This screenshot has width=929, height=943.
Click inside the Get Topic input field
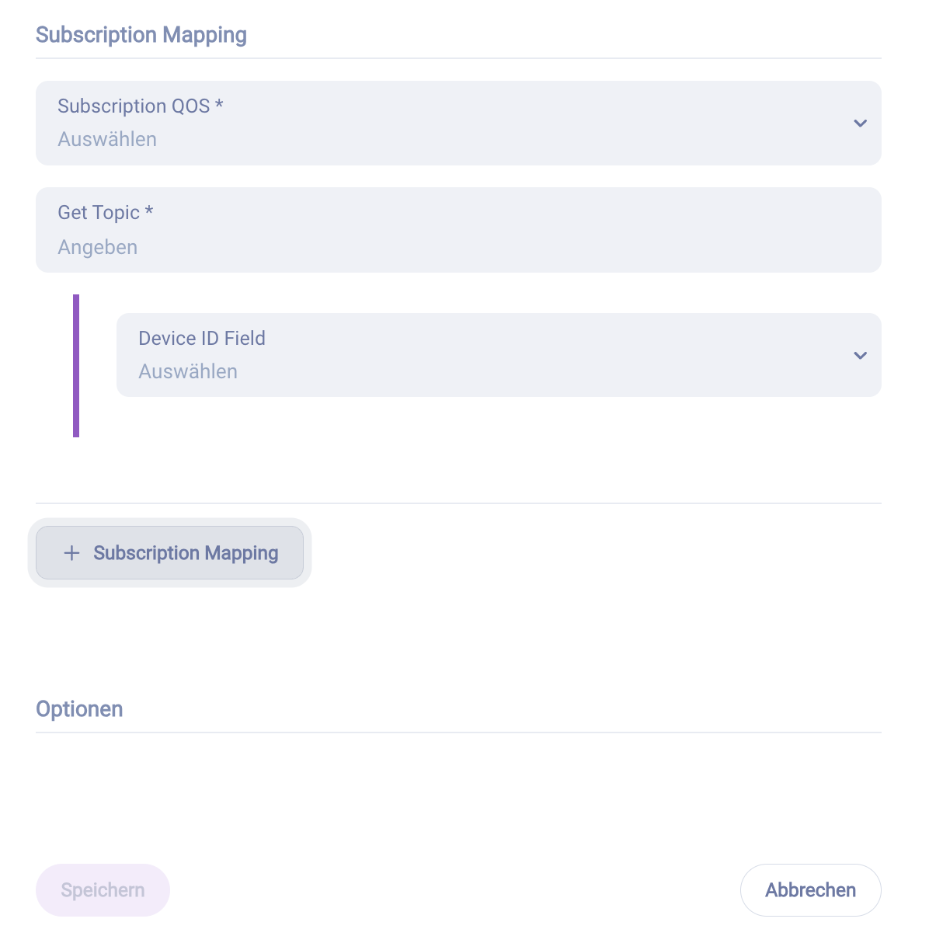[458, 230]
